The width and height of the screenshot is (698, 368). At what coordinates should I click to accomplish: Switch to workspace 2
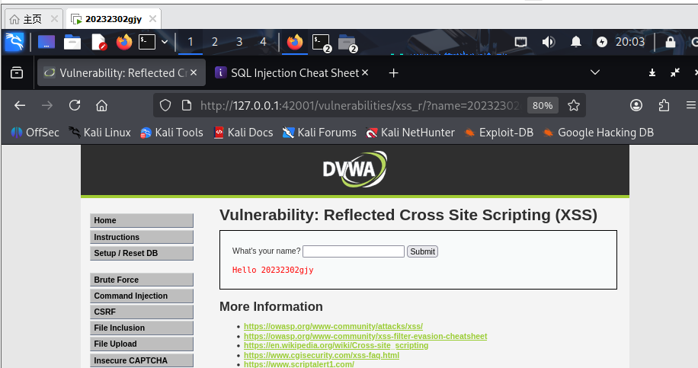coord(215,42)
